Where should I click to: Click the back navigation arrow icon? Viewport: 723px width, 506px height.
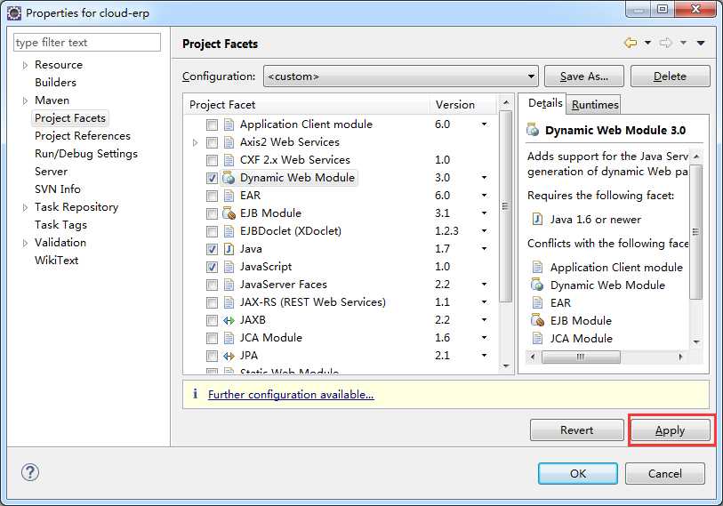point(631,43)
